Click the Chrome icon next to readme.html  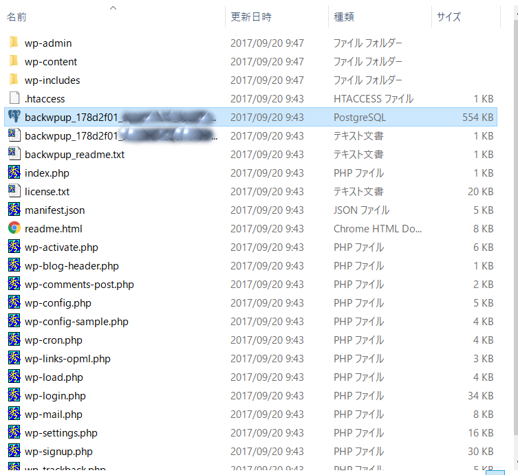14,229
